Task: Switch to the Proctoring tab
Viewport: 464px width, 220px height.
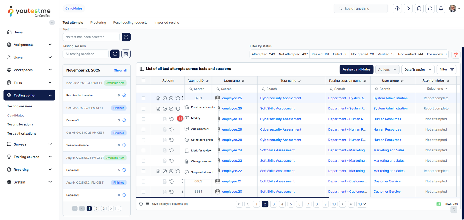Action: coord(98,23)
